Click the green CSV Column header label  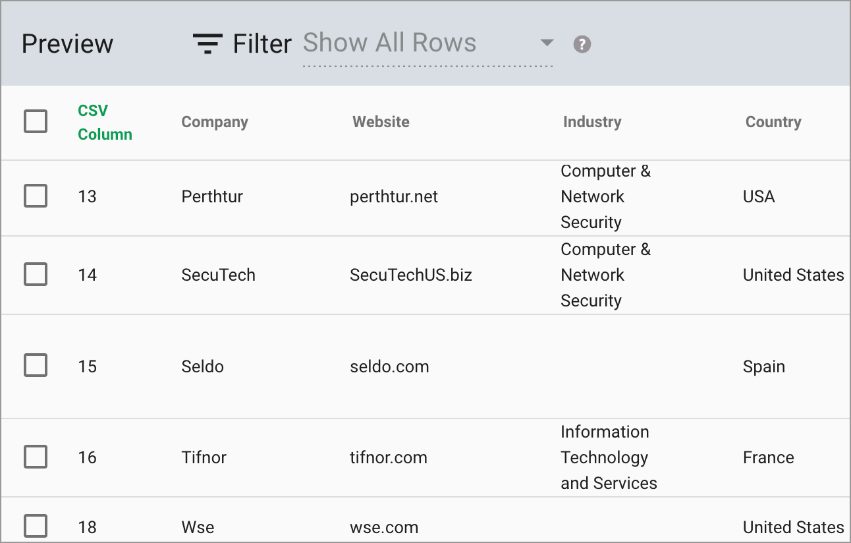pos(105,122)
